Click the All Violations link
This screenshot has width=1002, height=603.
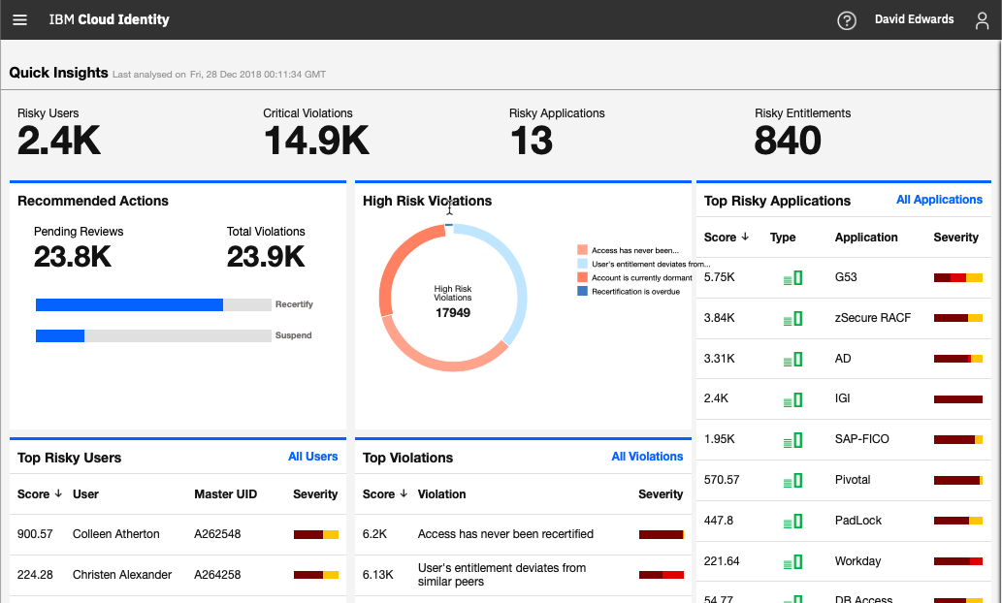647,457
